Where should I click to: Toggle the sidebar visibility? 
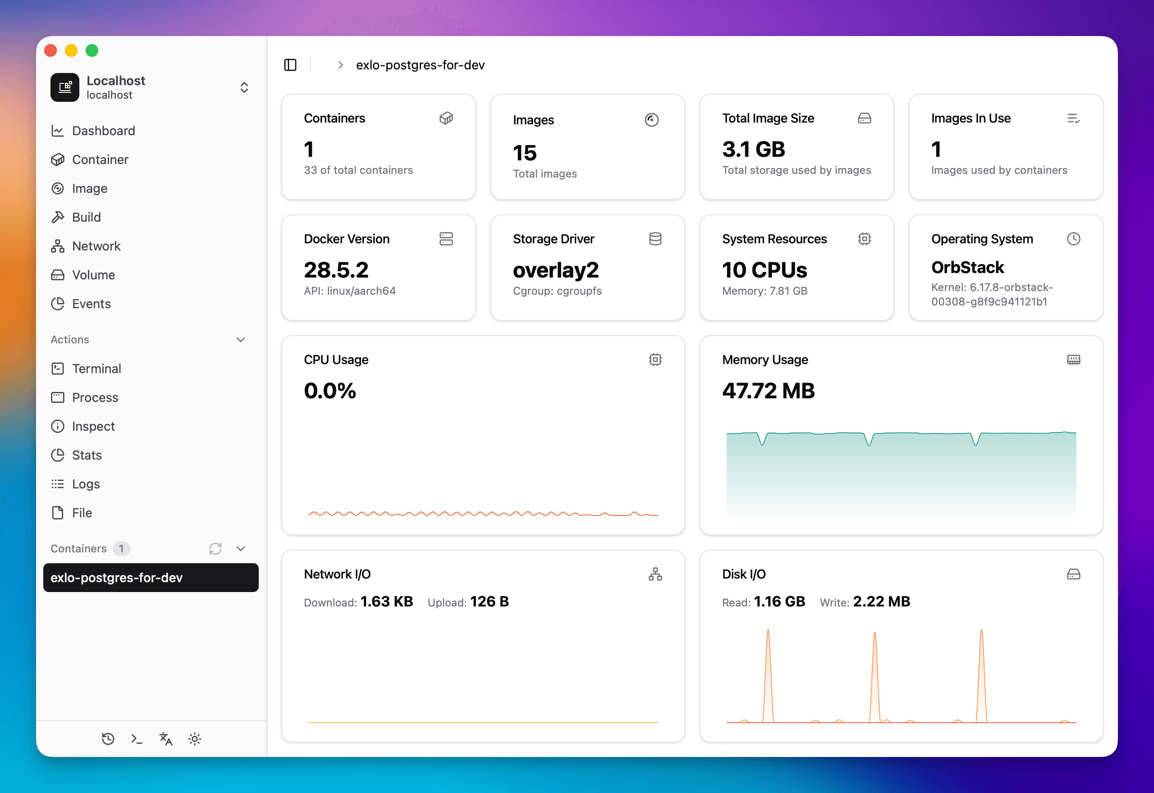(x=290, y=64)
